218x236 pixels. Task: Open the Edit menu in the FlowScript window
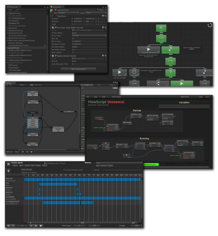[96, 97]
